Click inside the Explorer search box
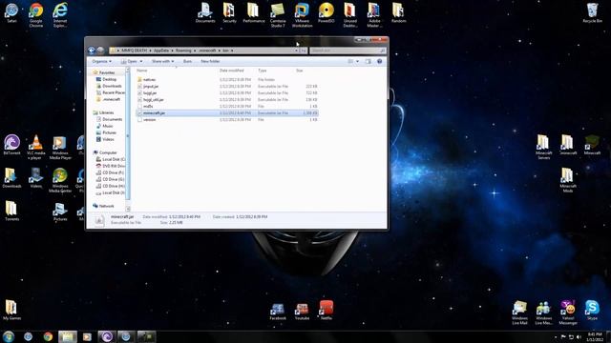Screen dimensions: 611x343 348,50
